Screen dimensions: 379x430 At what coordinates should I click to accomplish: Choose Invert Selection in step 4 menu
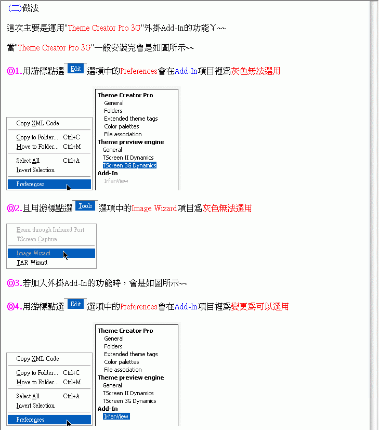[35, 406]
